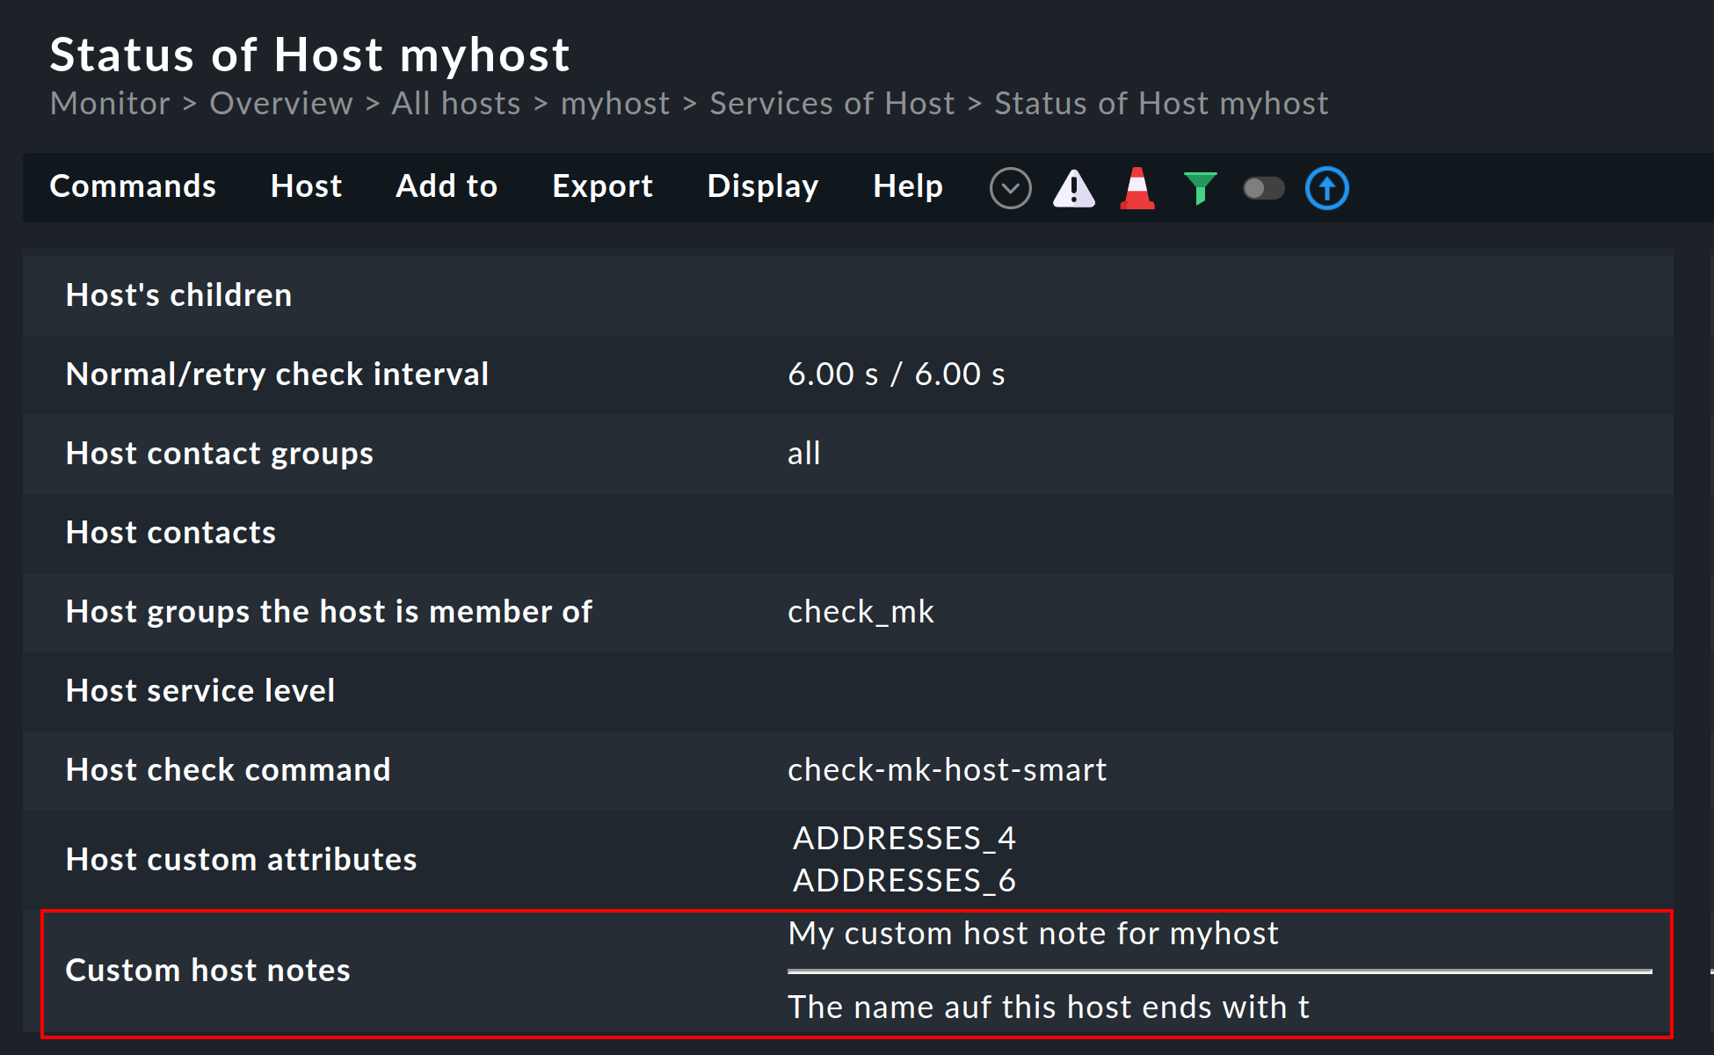Click the dropdown chevron circle icon

pyautogui.click(x=1009, y=188)
